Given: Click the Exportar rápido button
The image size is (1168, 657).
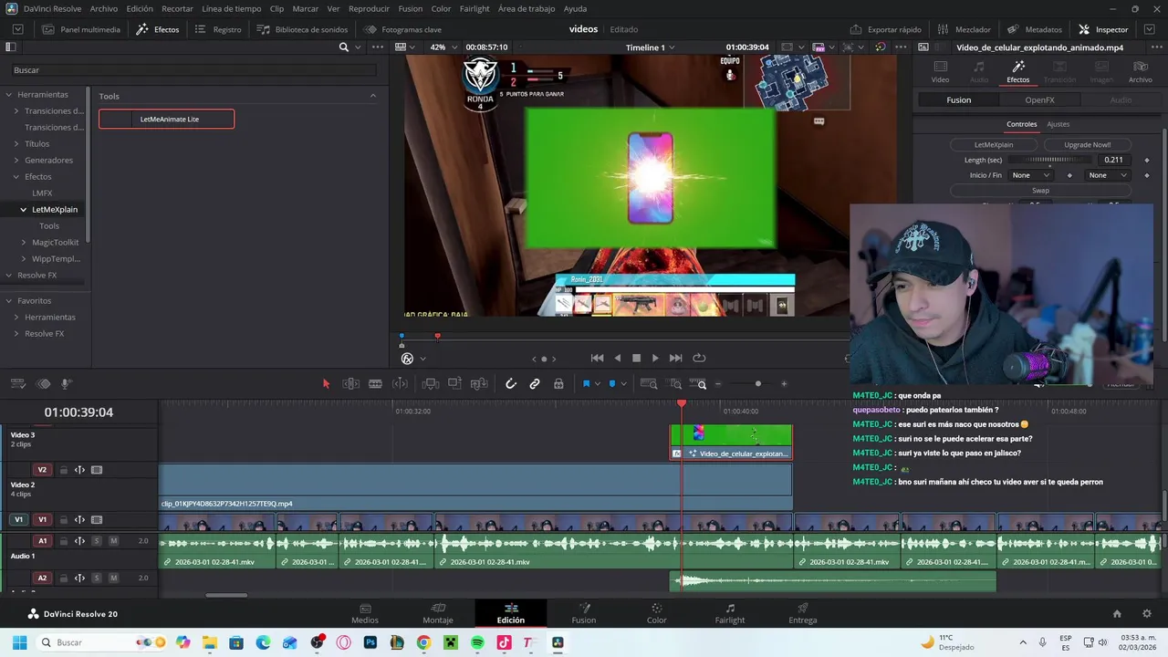Looking at the screenshot, I should (x=885, y=29).
